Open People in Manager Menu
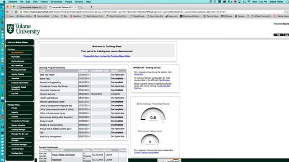The height and width of the screenshot is (162, 289). click(x=14, y=108)
